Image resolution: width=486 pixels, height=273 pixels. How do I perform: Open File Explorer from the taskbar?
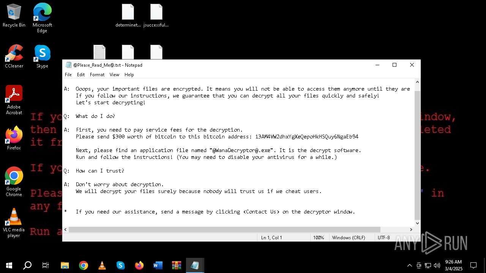tap(65, 265)
